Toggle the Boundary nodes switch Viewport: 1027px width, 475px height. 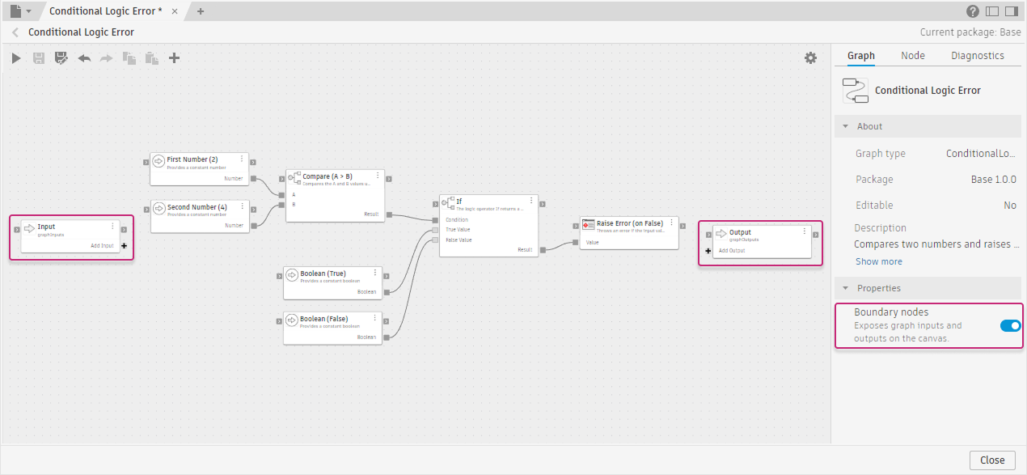[x=1010, y=325]
